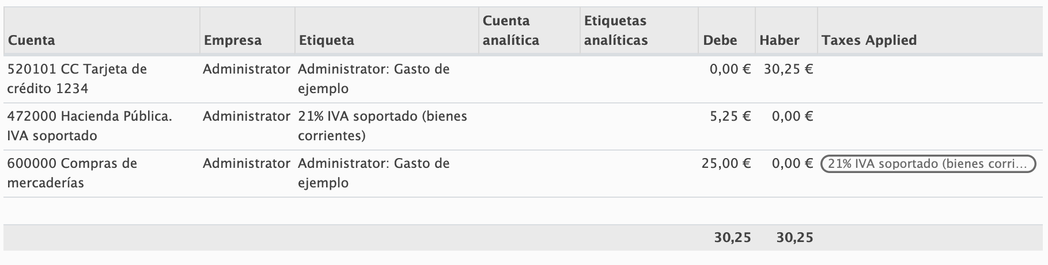Open account 520101 CC Tarjeta de crédito 1234
The height and width of the screenshot is (265, 1048).
click(77, 79)
